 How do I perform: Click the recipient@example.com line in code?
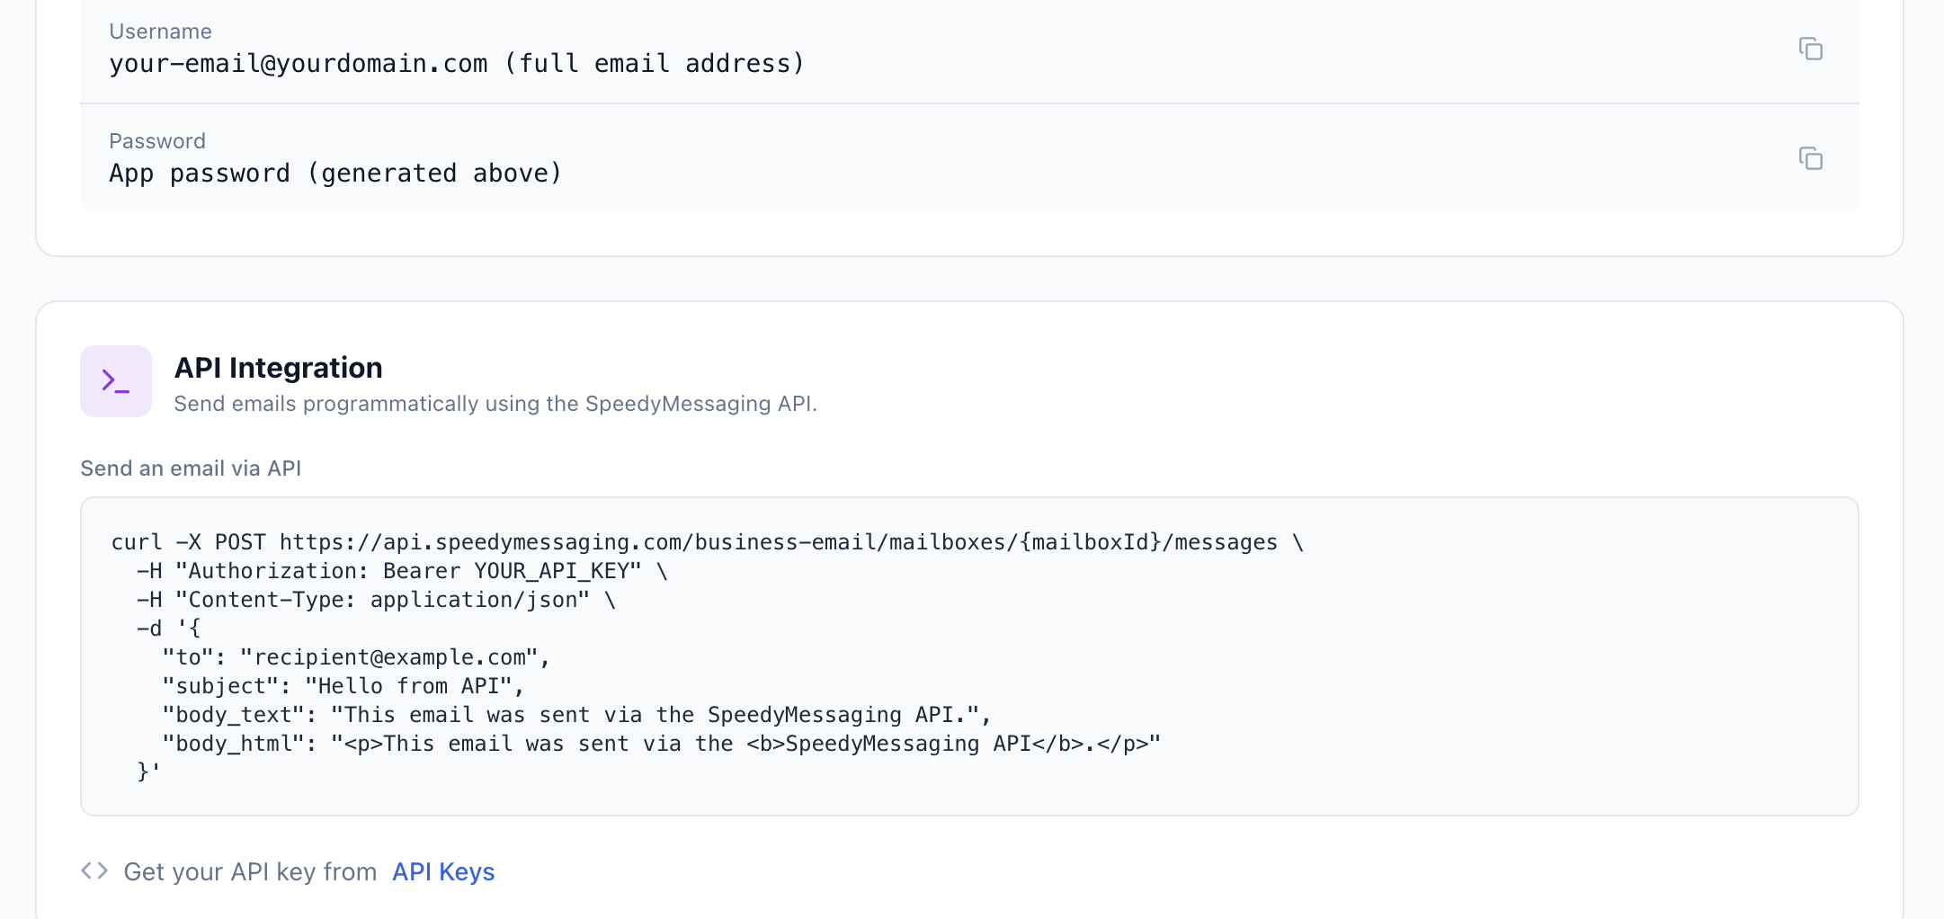point(356,657)
